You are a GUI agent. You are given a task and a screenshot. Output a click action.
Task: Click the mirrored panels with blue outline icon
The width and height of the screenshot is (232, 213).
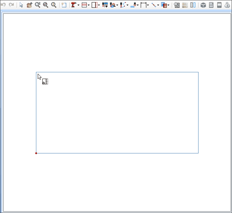(x=193, y=5)
